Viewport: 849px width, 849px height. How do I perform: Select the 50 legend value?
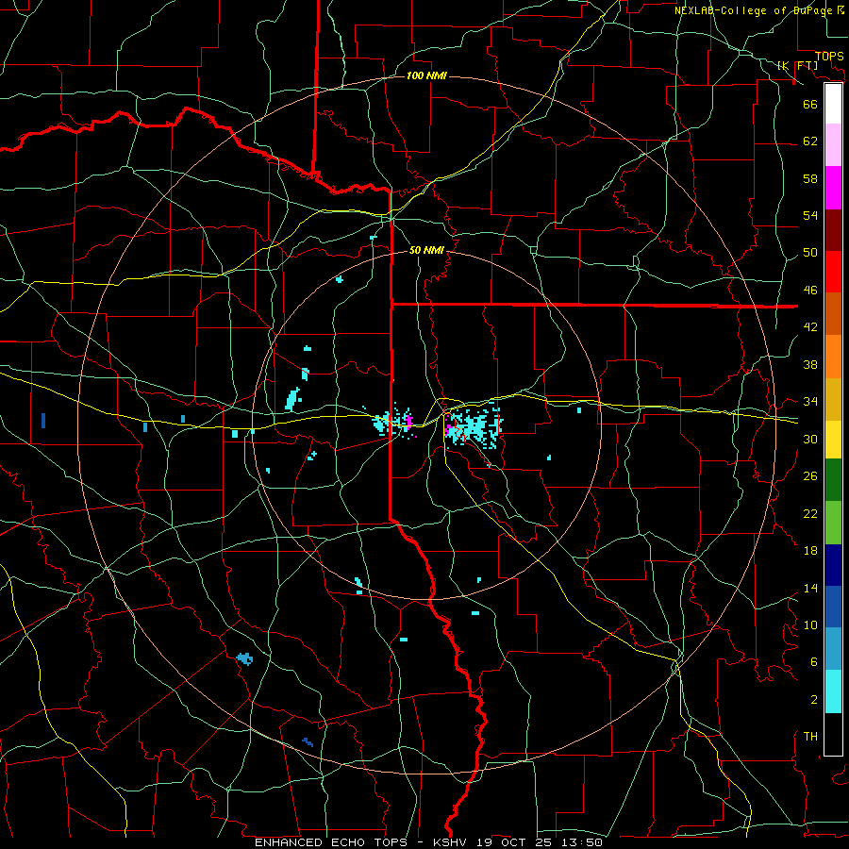(810, 253)
